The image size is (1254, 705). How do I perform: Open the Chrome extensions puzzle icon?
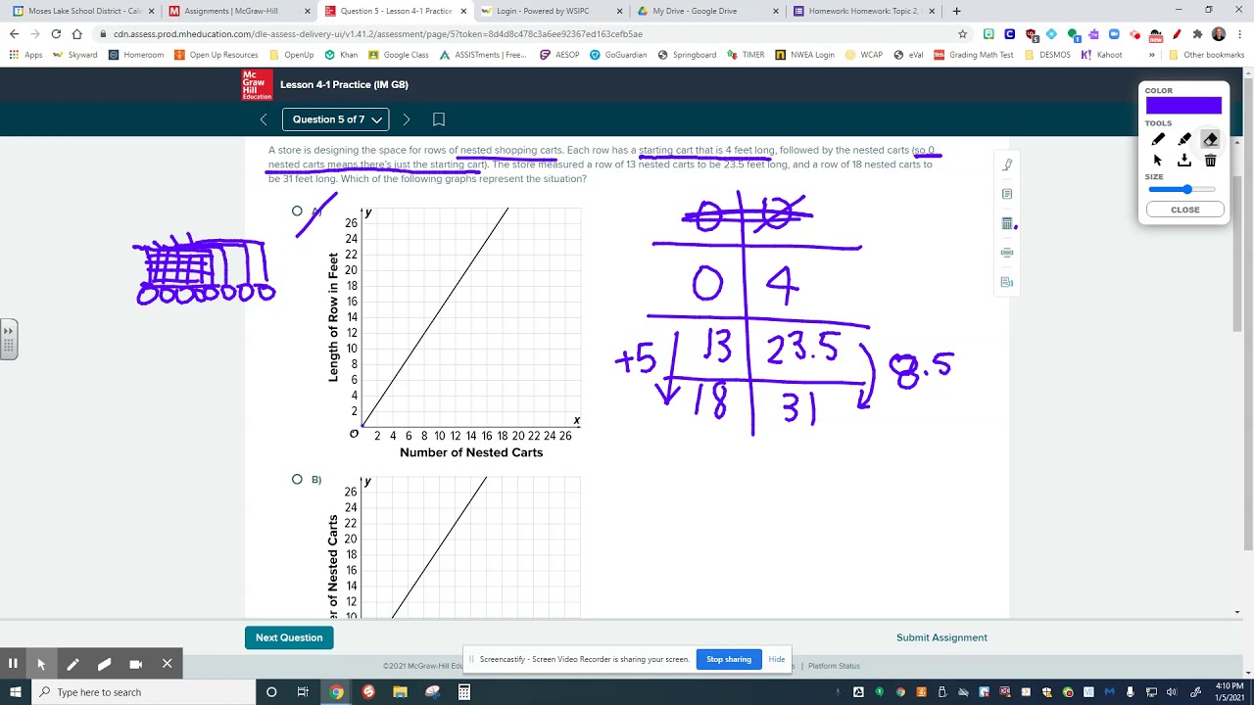pyautogui.click(x=1197, y=33)
